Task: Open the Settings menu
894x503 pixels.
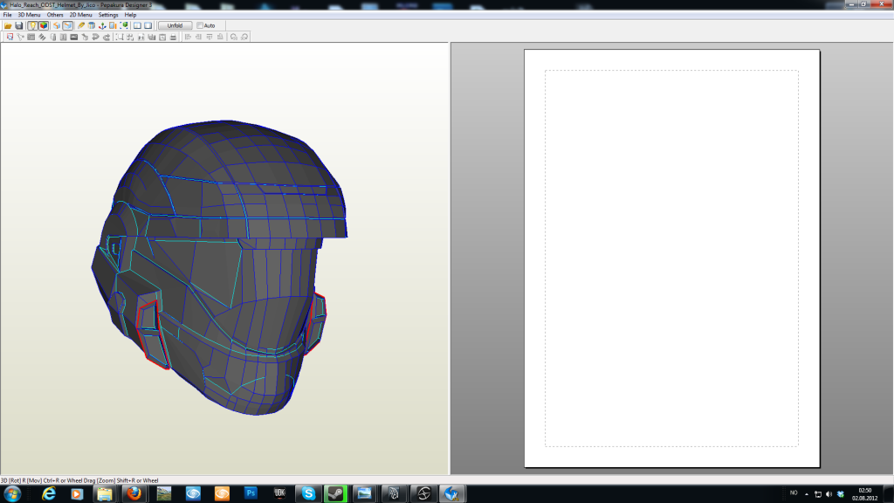Action: [107, 15]
